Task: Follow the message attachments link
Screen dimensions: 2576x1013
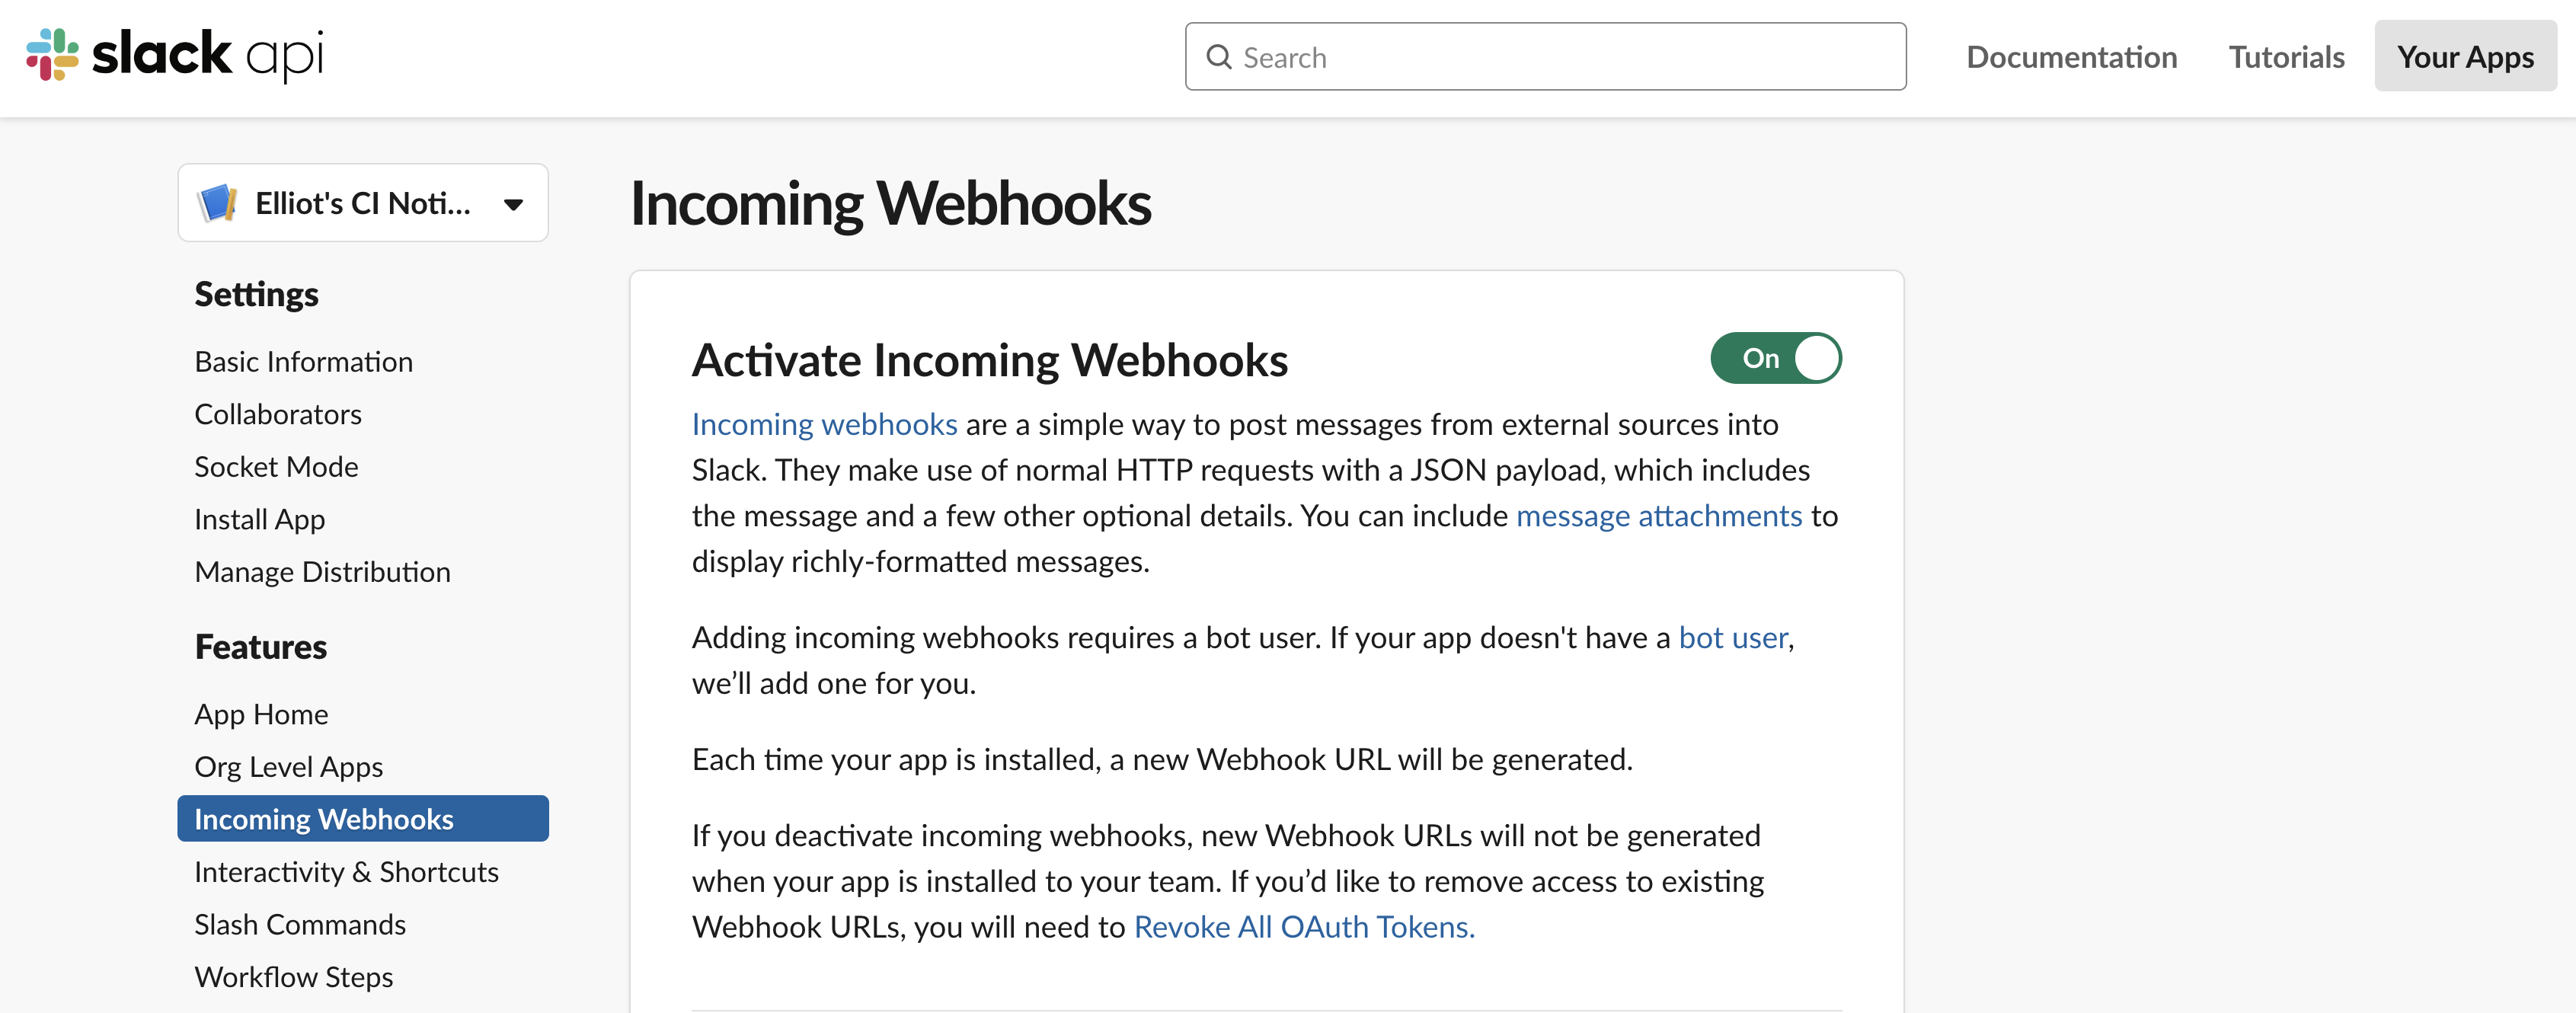Action: [1659, 515]
